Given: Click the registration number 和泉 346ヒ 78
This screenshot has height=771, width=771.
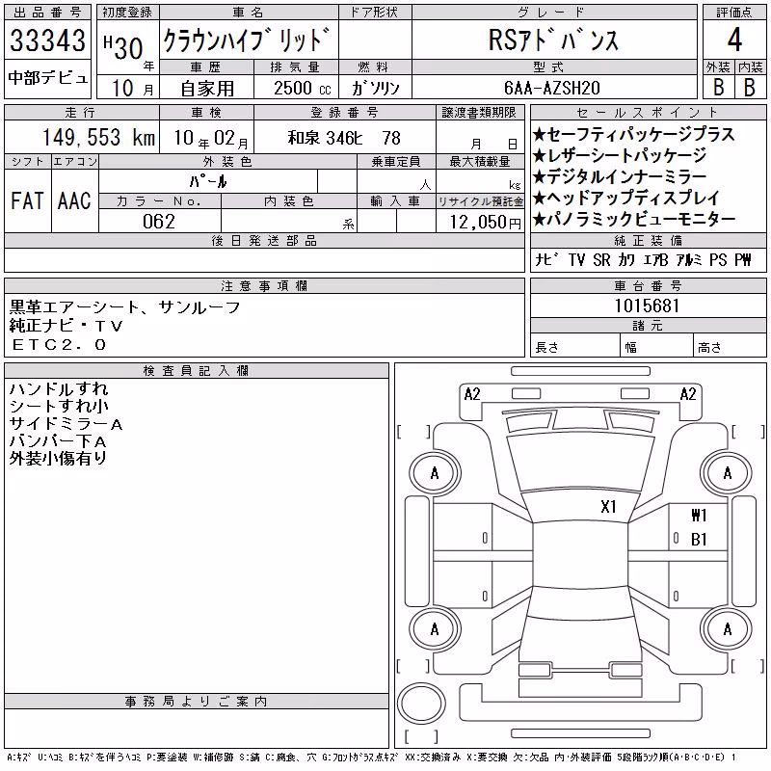Looking at the screenshot, I should [x=344, y=138].
